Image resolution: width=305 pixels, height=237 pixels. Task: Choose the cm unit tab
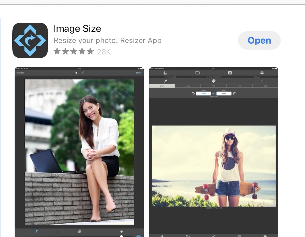(x=239, y=86)
